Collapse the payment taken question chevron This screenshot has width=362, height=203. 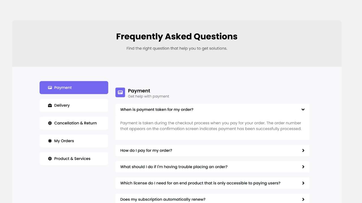(x=303, y=110)
